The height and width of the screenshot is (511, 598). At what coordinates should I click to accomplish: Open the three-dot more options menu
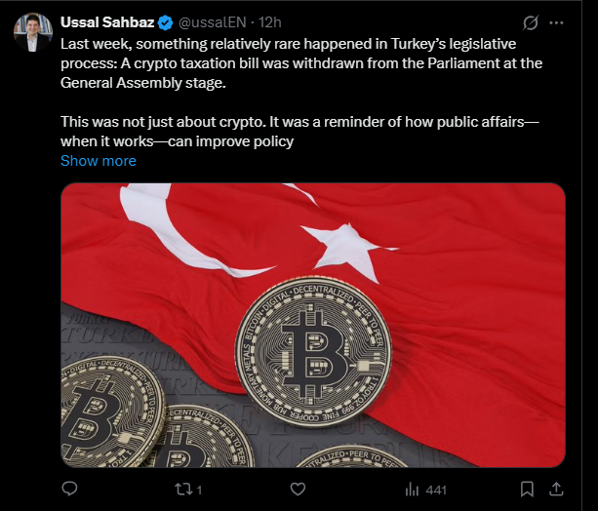[557, 22]
